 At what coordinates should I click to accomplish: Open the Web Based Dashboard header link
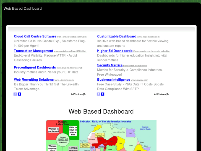click(23, 9)
